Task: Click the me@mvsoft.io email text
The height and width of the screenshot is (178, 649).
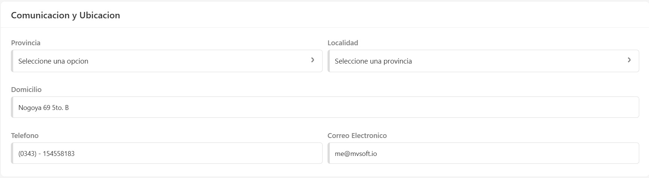Action: click(x=356, y=154)
